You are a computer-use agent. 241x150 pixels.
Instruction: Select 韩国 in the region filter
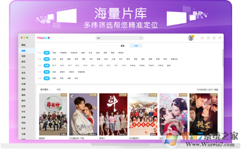click(x=83, y=53)
